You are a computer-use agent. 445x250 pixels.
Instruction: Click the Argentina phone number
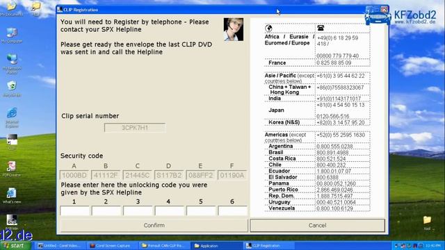click(x=334, y=147)
